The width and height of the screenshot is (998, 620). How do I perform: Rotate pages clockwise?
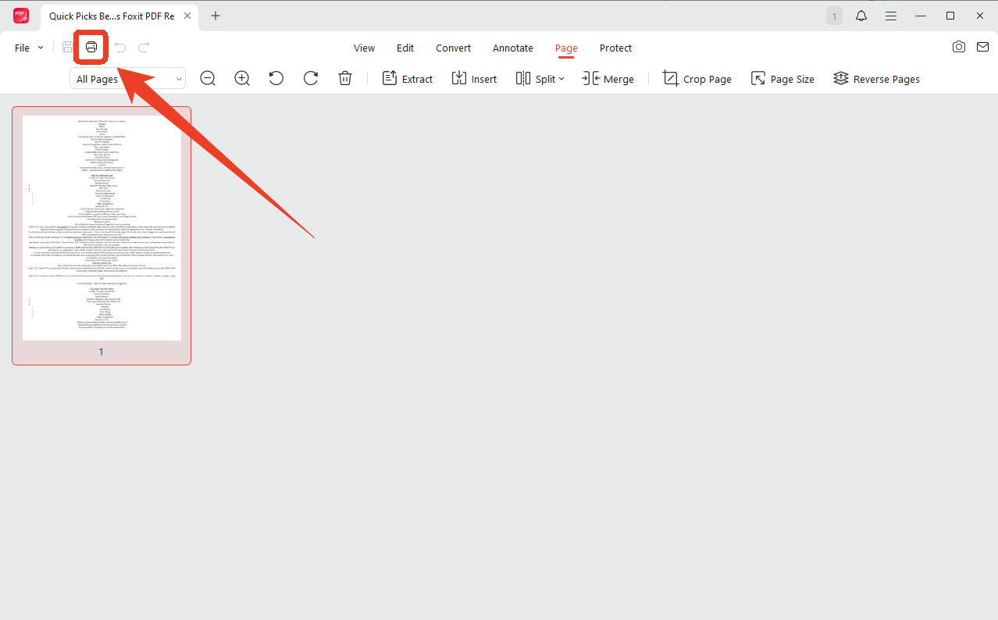click(311, 79)
